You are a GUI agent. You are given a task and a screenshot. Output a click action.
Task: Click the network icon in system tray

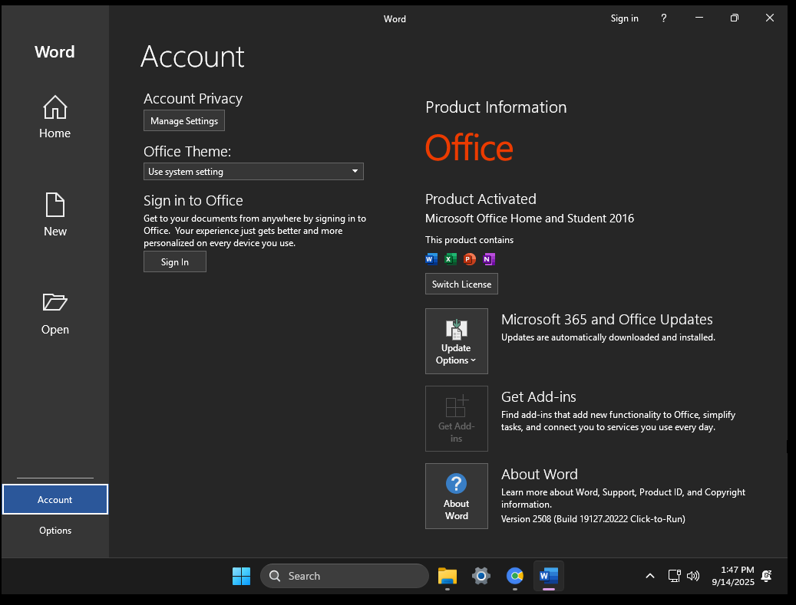pos(674,576)
